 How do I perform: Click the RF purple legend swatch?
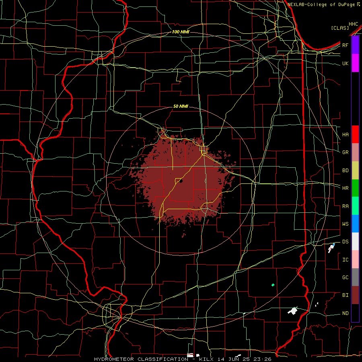(355, 45)
